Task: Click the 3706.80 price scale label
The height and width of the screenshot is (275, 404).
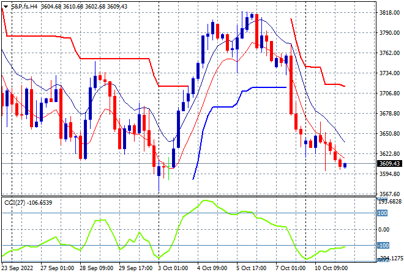Action: point(389,93)
